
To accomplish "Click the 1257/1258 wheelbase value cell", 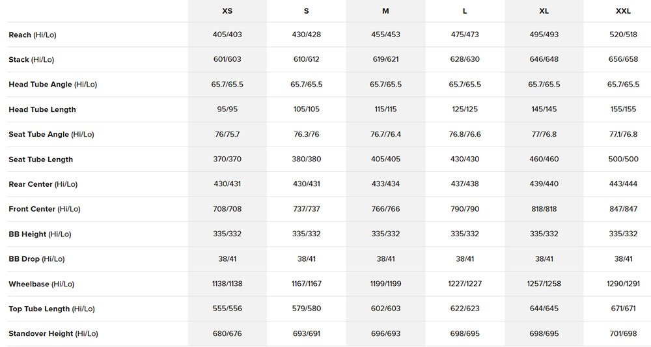I will point(544,285).
